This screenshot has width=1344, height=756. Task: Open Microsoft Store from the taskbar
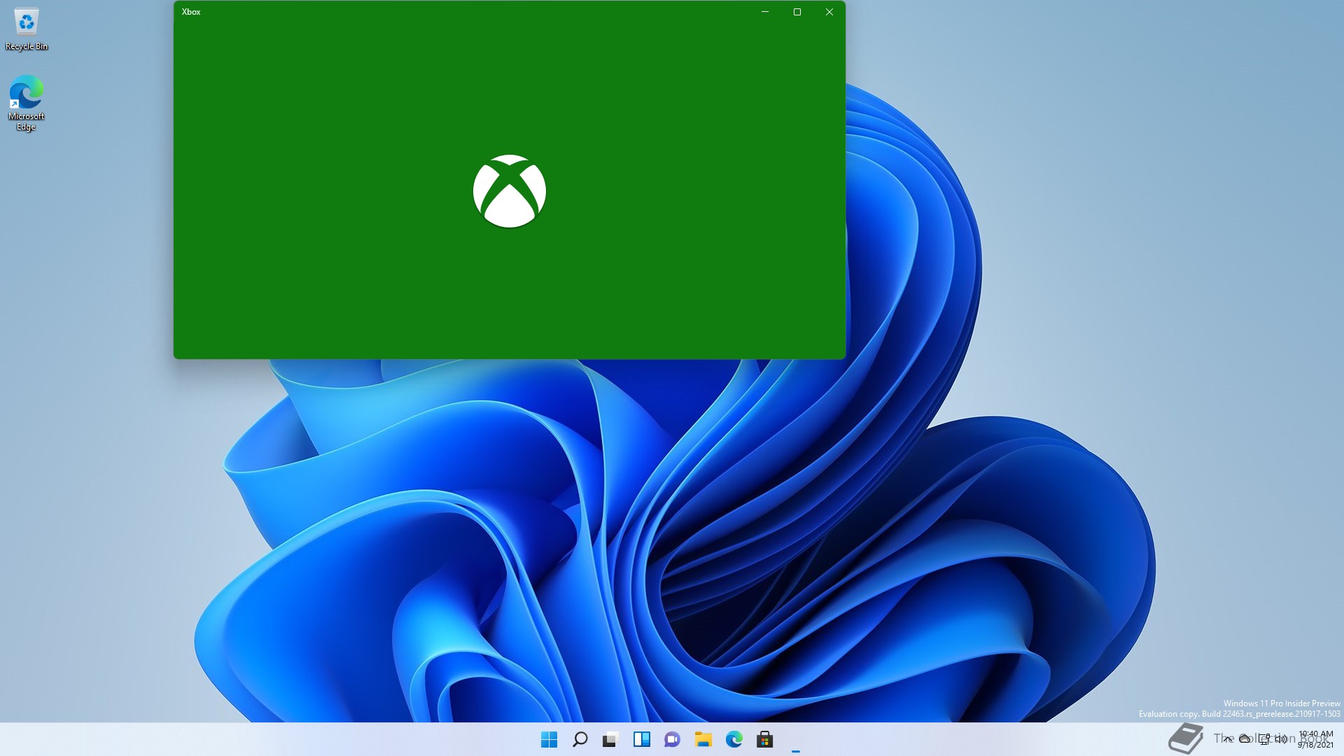pos(764,739)
